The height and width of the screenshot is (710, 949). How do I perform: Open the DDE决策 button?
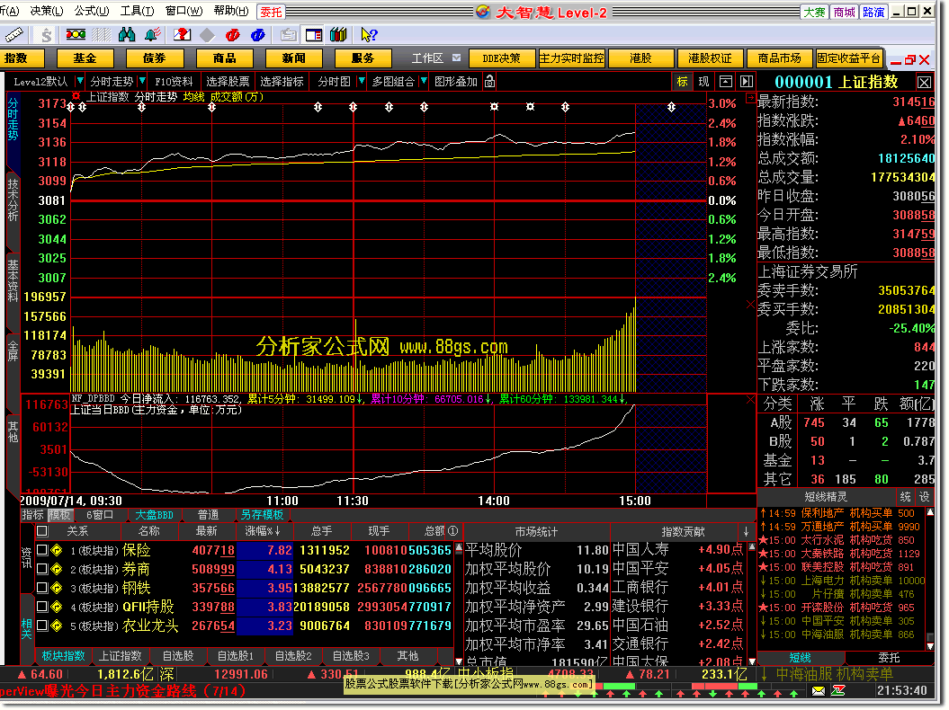point(502,58)
